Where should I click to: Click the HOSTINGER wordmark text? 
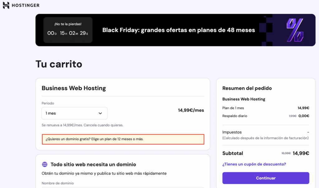26,5
